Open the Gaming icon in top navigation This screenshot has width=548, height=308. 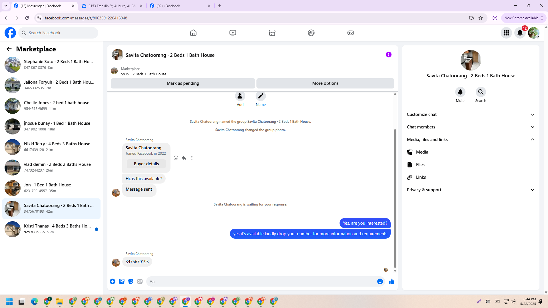point(351,33)
